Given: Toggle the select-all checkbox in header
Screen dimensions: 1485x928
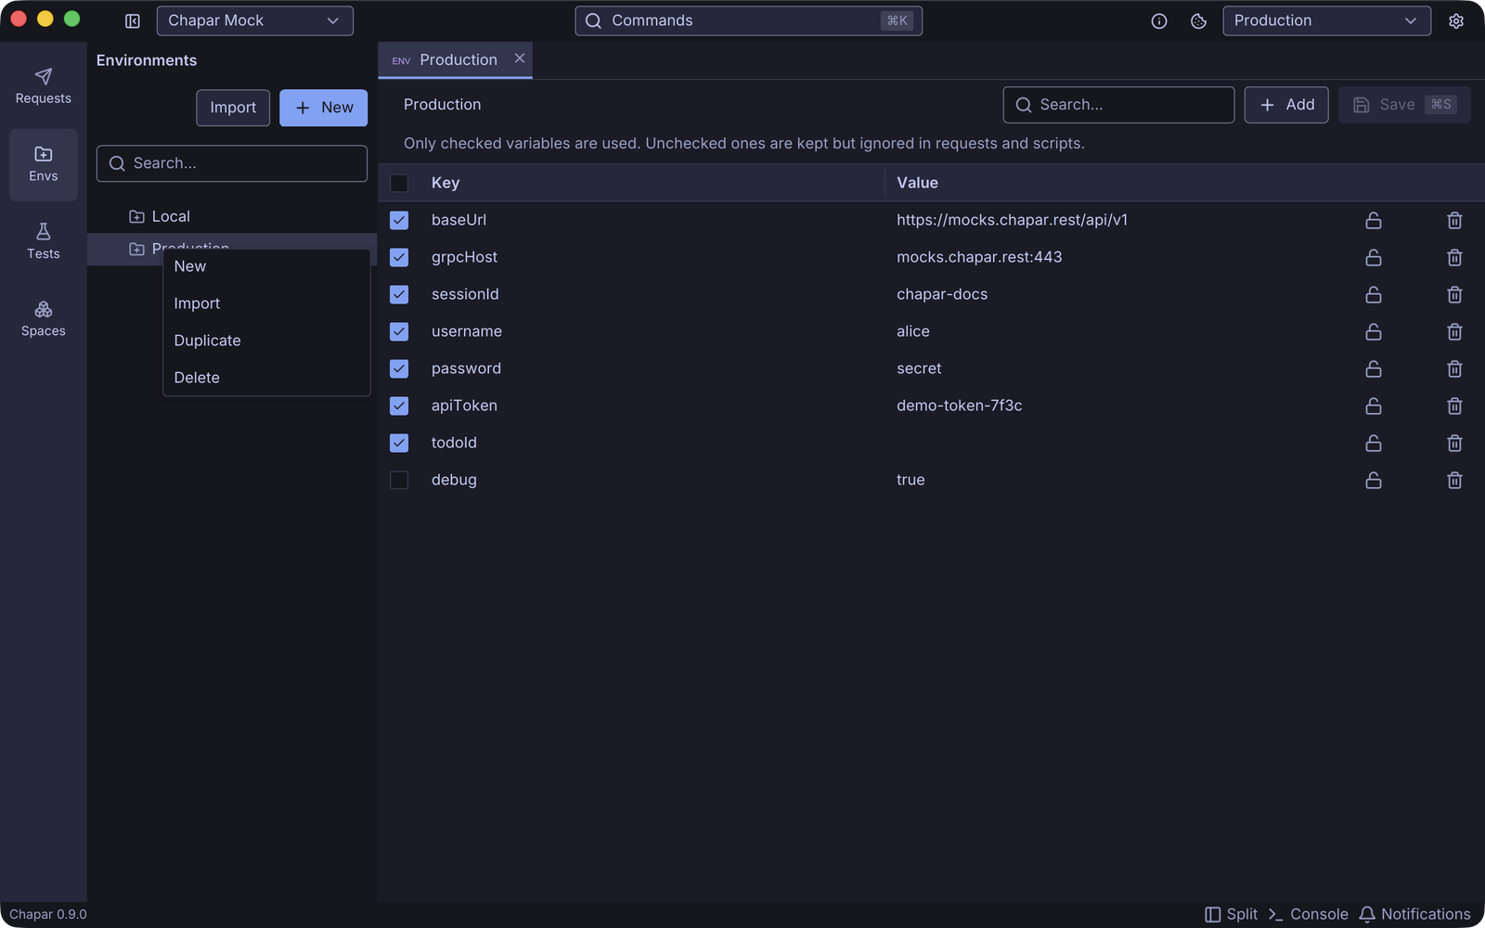Looking at the screenshot, I should click(399, 183).
